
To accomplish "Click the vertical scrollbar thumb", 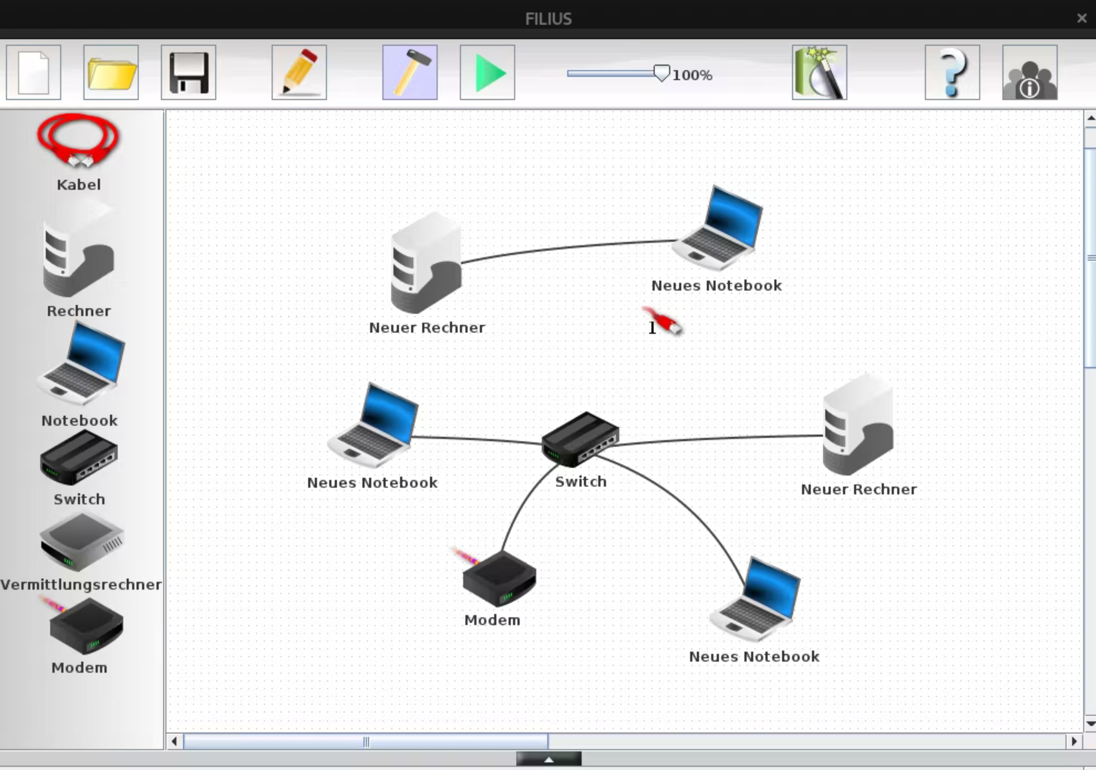I will tap(1090, 258).
